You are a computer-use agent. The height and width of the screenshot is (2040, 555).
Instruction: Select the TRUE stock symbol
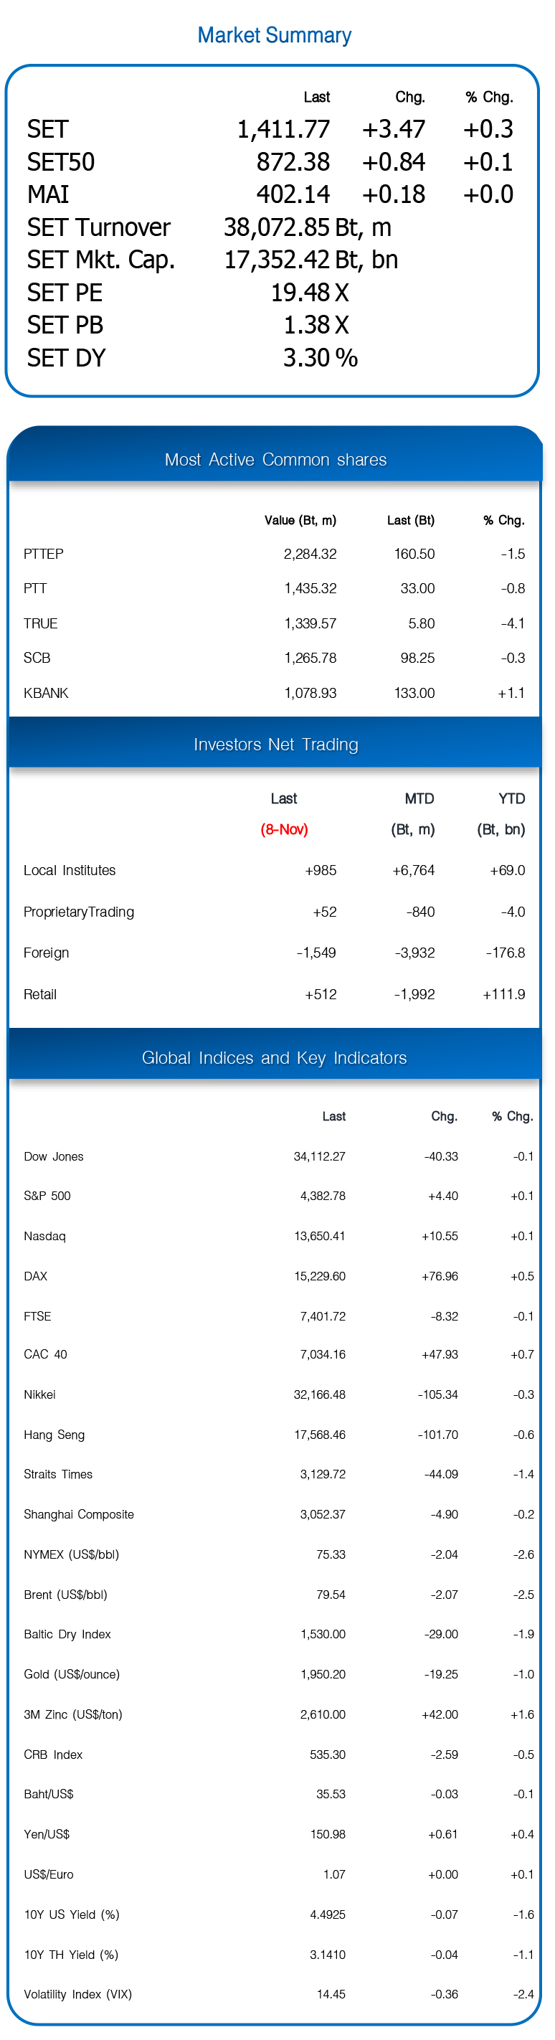click(40, 624)
